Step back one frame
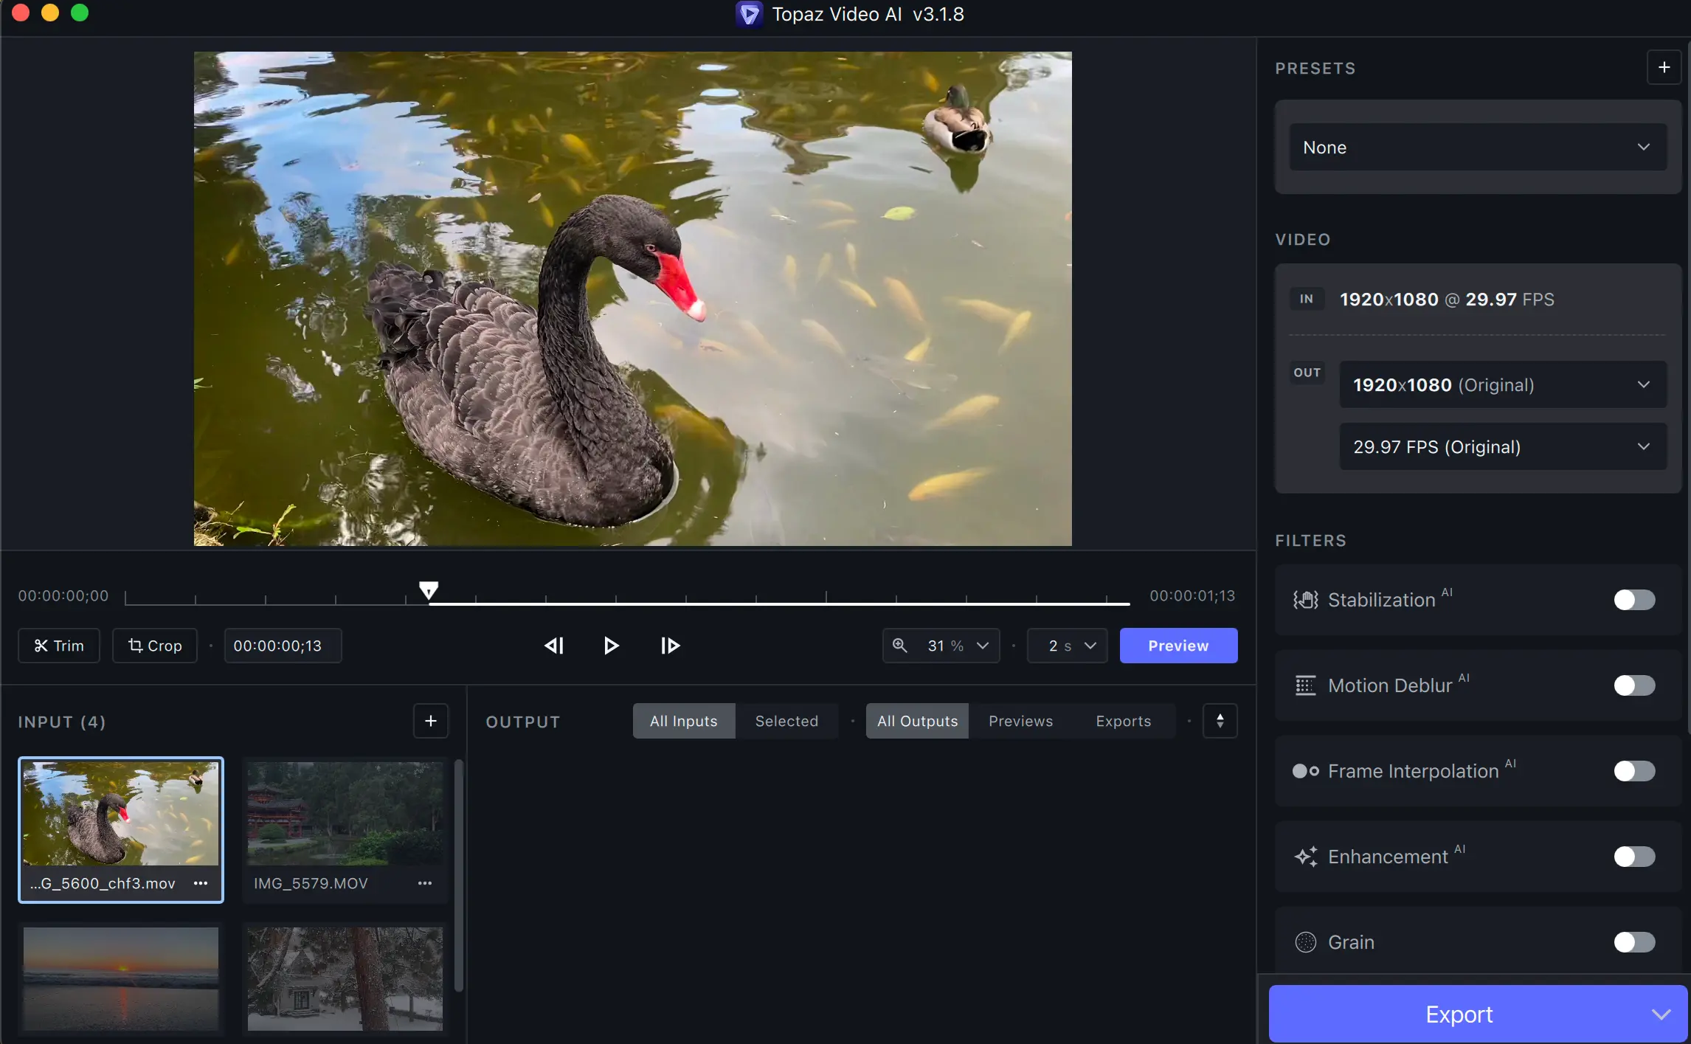1691x1044 pixels. 554,646
